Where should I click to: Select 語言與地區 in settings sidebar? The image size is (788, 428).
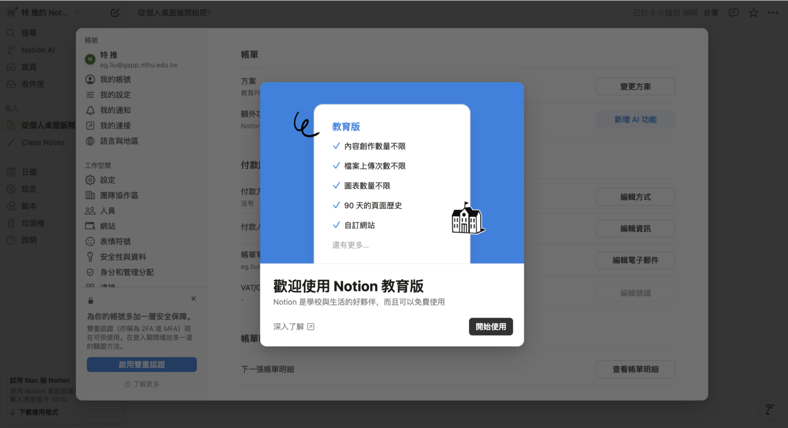click(x=119, y=141)
